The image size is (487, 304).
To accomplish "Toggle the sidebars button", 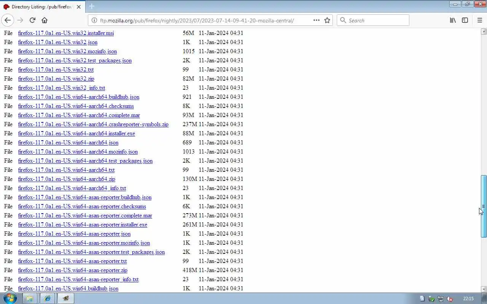I will [x=465, y=20].
